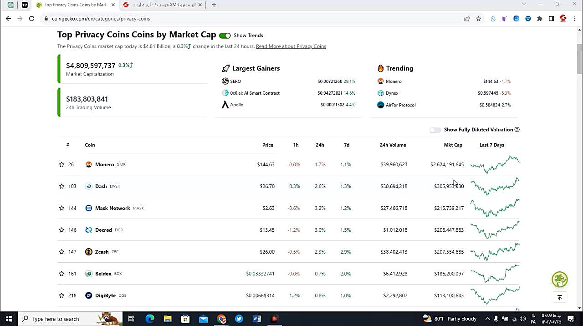
Task: Sort table by Coin column
Action: tap(90, 145)
